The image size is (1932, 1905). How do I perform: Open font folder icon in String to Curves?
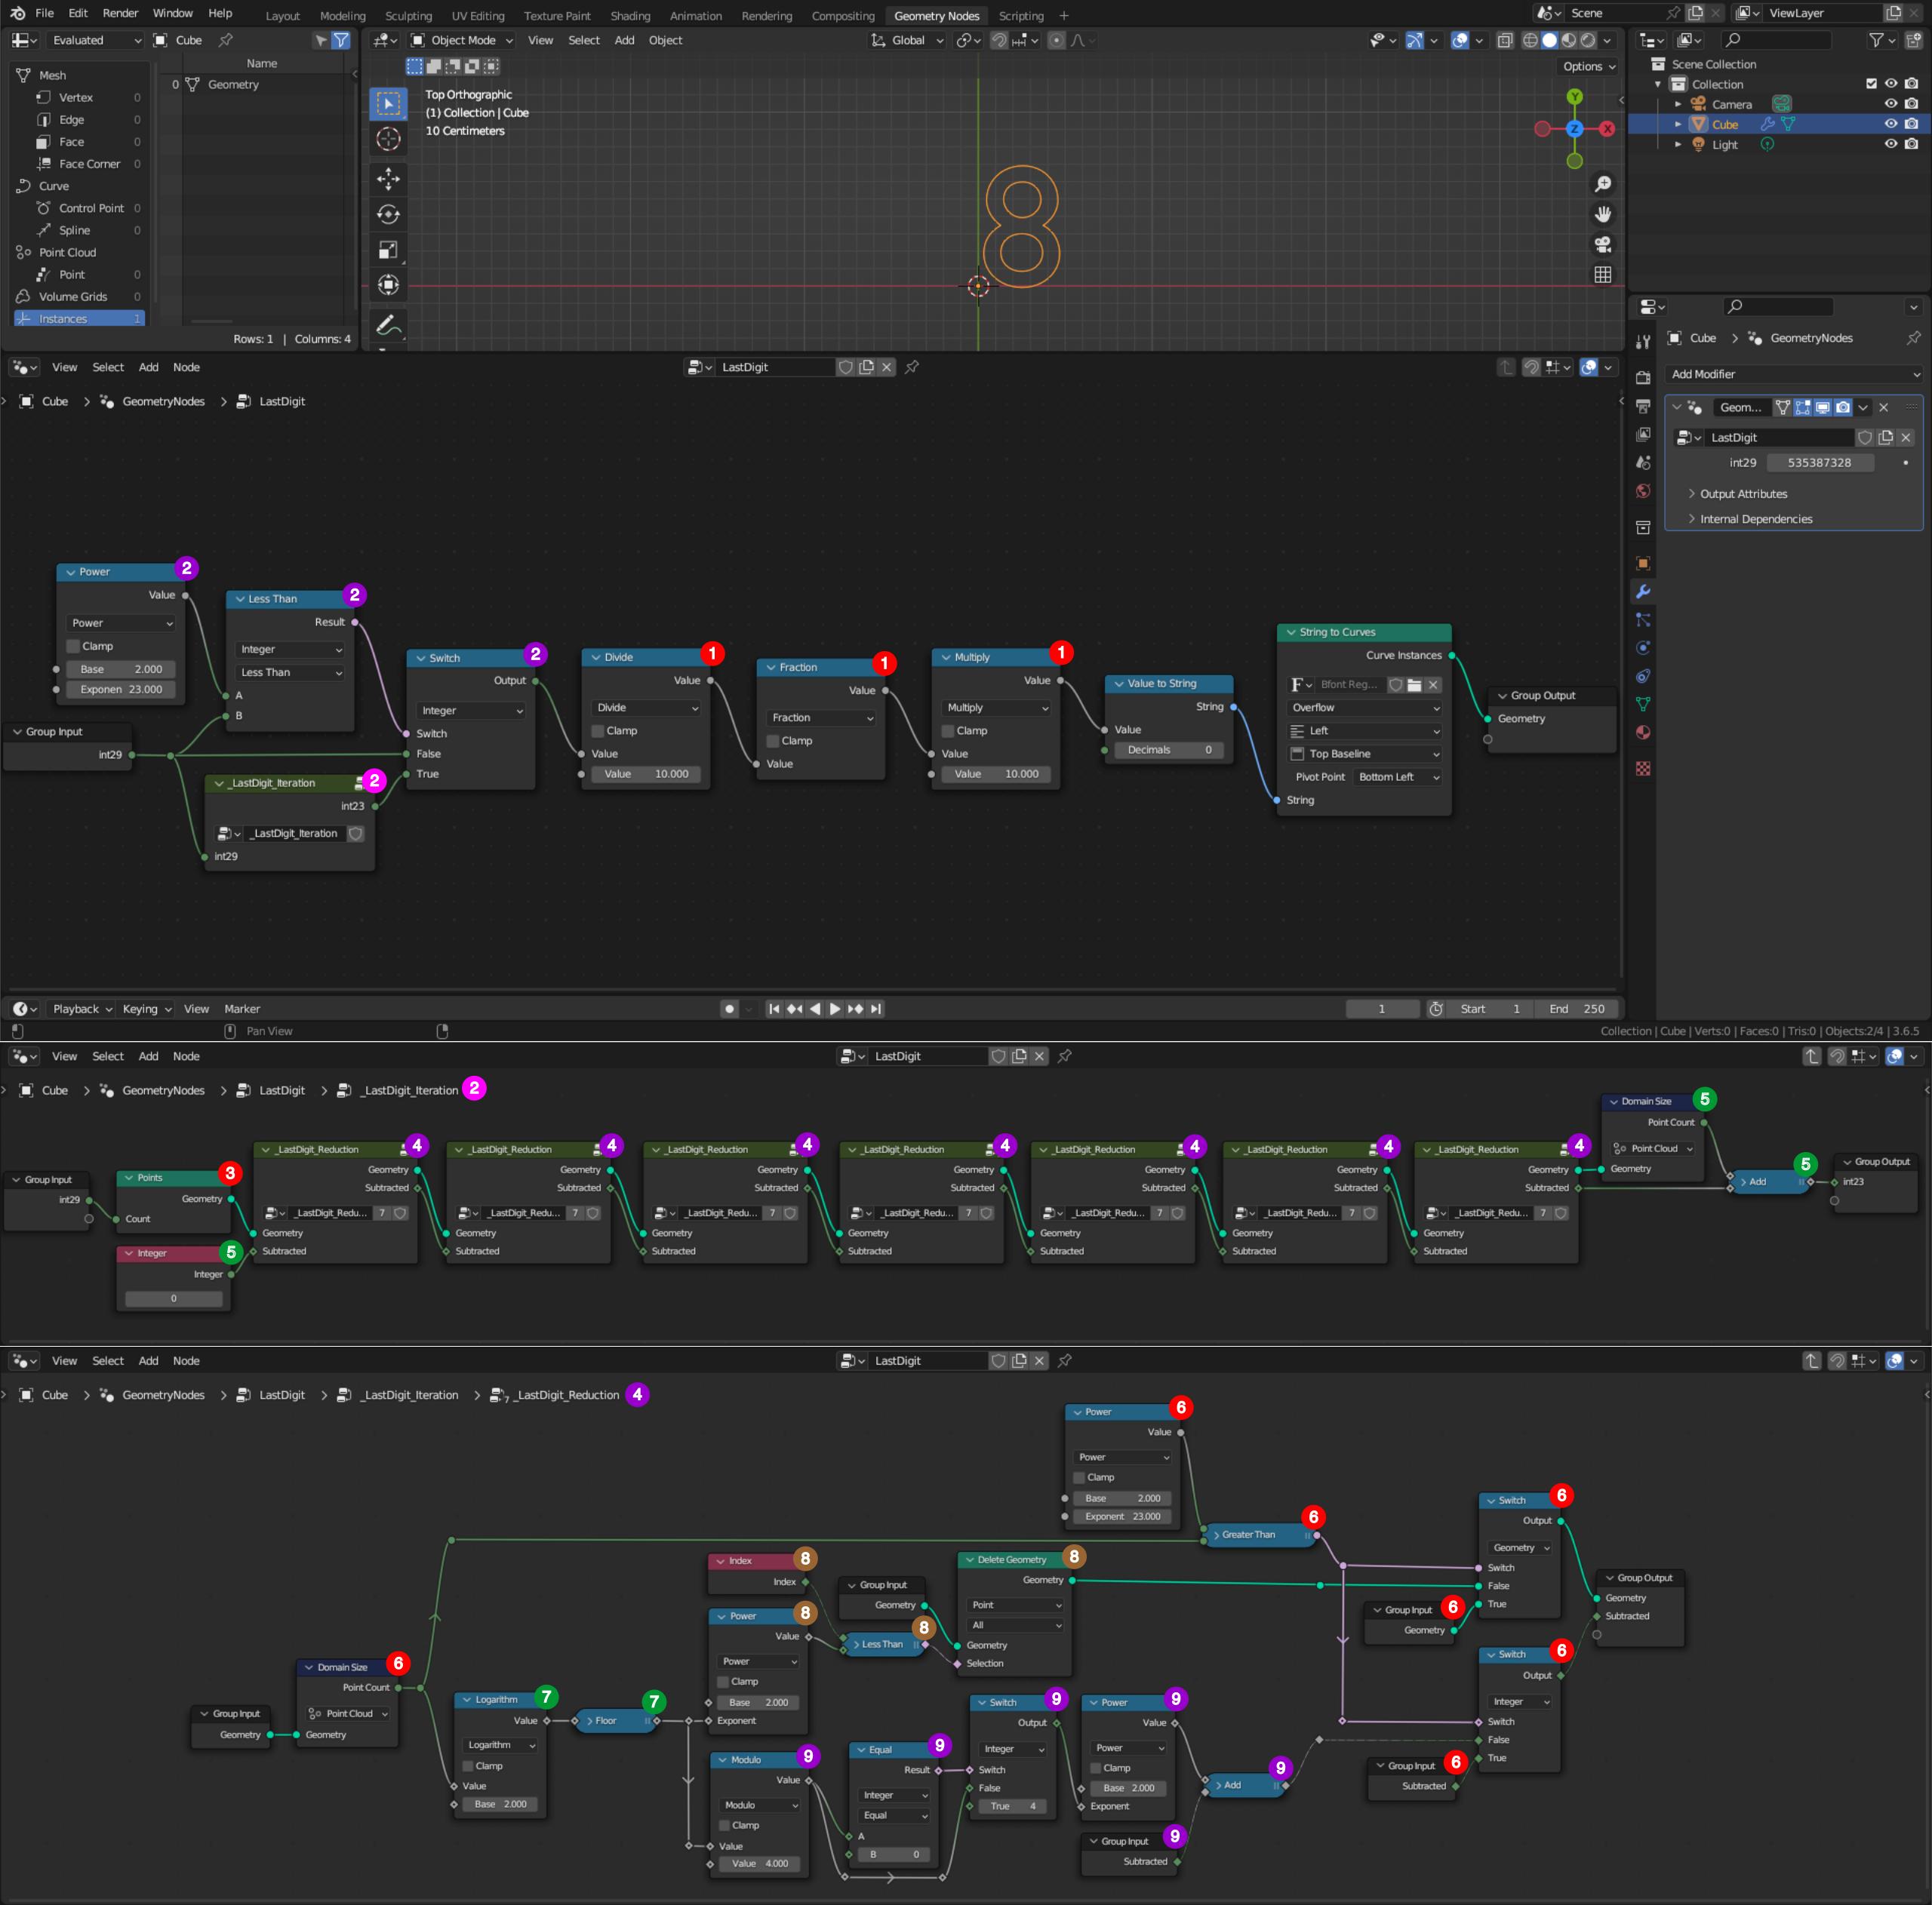(1414, 684)
